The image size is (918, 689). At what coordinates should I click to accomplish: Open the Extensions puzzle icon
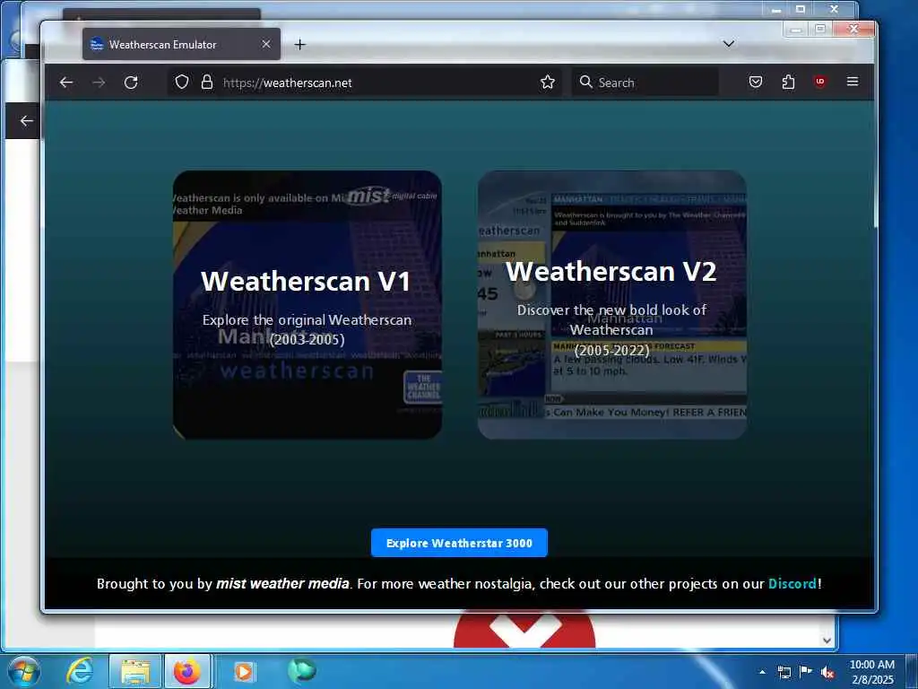coord(788,82)
